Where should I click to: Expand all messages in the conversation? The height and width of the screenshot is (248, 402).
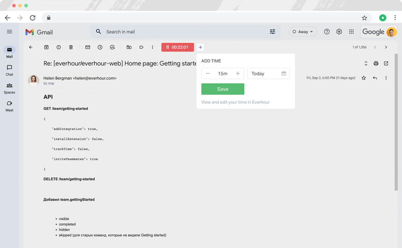pos(366,63)
